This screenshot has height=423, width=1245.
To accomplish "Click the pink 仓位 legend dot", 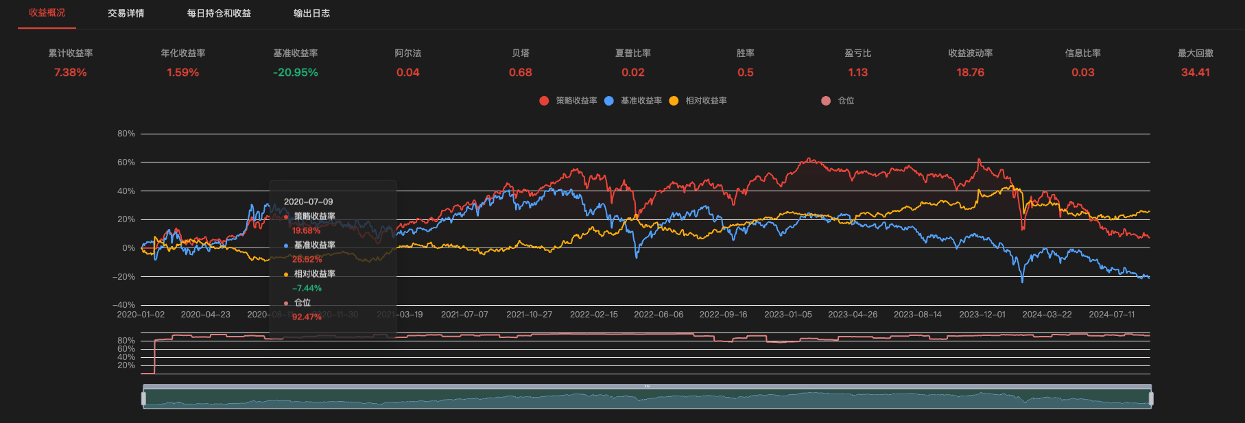I will pyautogui.click(x=826, y=101).
